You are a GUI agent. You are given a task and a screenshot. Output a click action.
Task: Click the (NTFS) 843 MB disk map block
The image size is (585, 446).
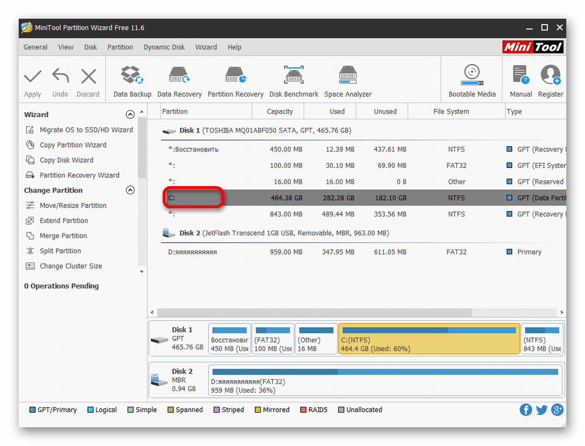point(542,339)
